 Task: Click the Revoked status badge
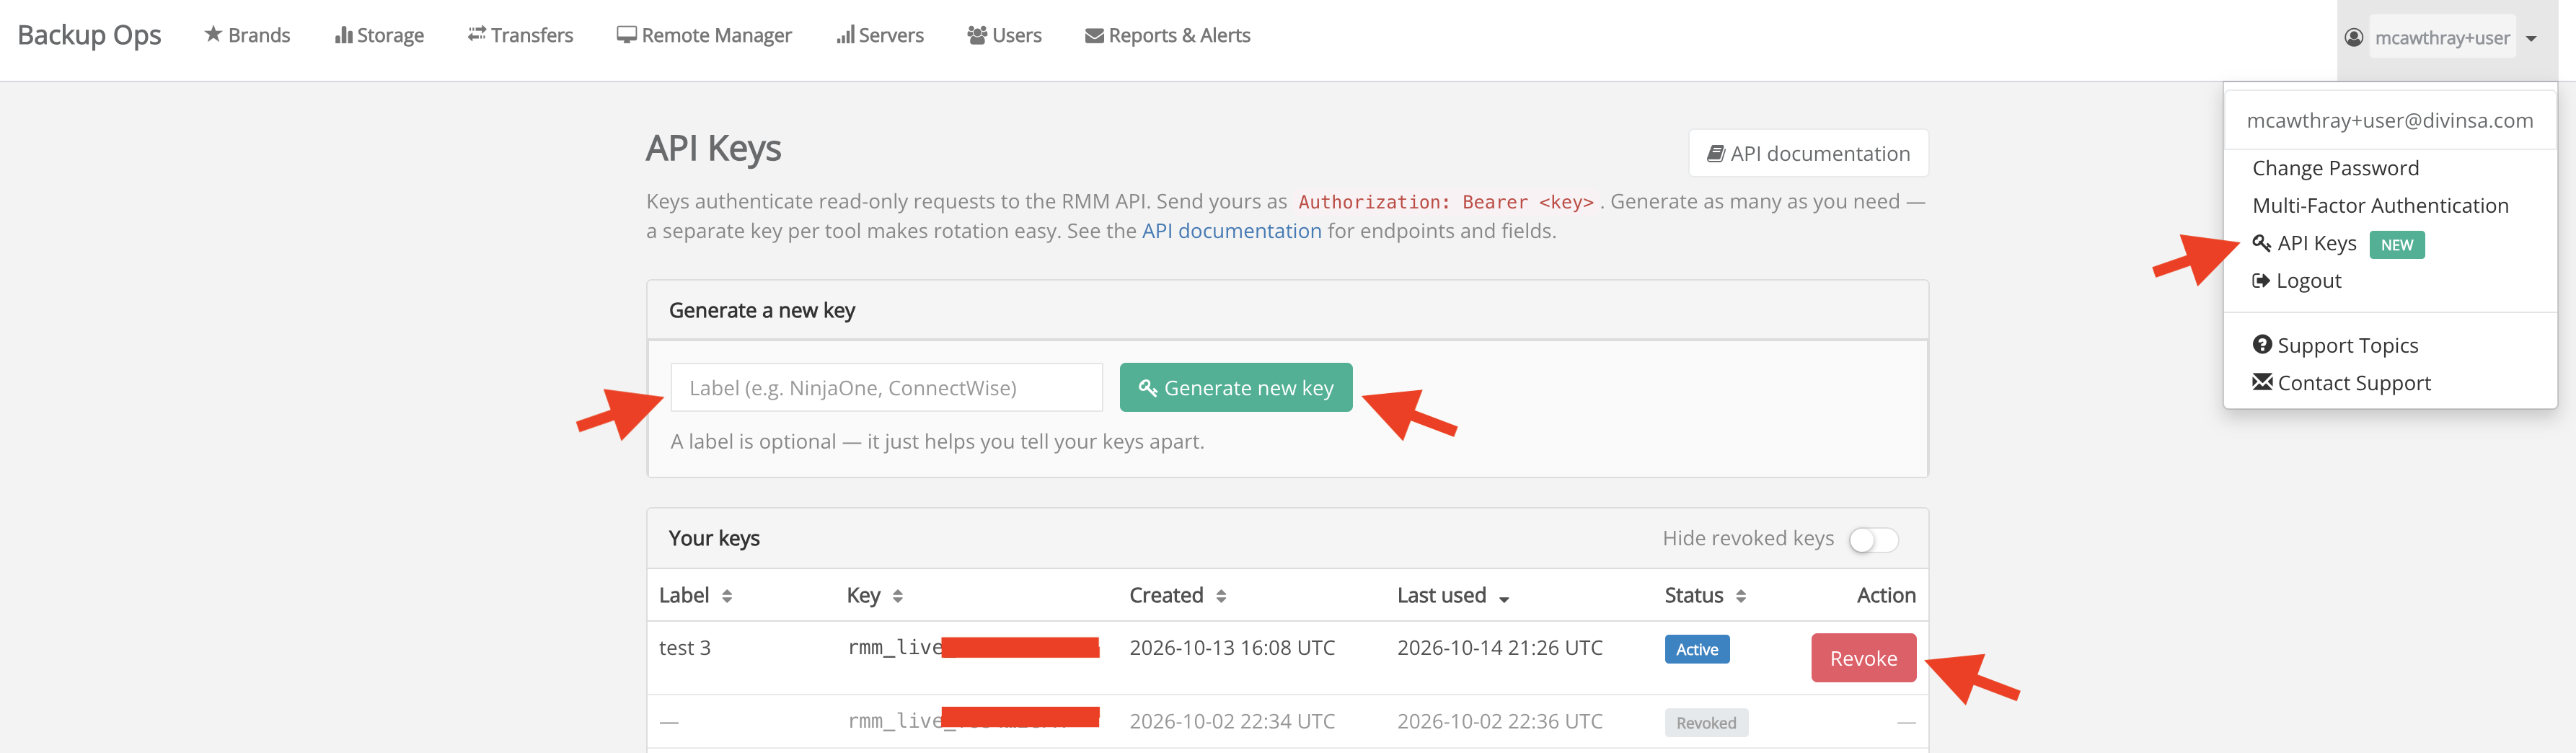(1706, 723)
